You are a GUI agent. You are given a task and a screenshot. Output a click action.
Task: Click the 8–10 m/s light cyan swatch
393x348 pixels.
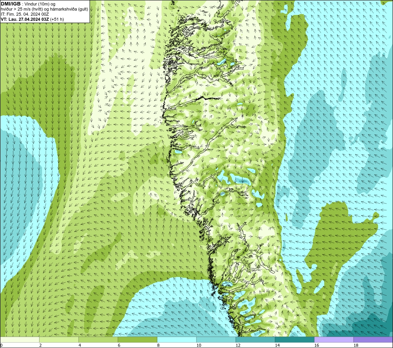coord(177,339)
